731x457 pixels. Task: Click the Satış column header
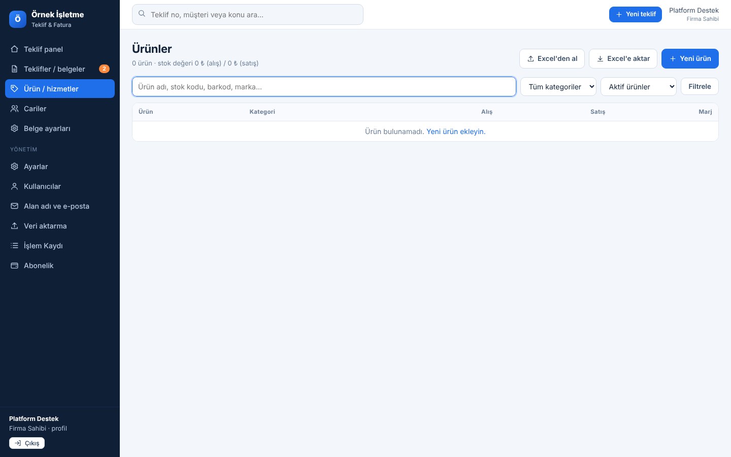coord(597,112)
